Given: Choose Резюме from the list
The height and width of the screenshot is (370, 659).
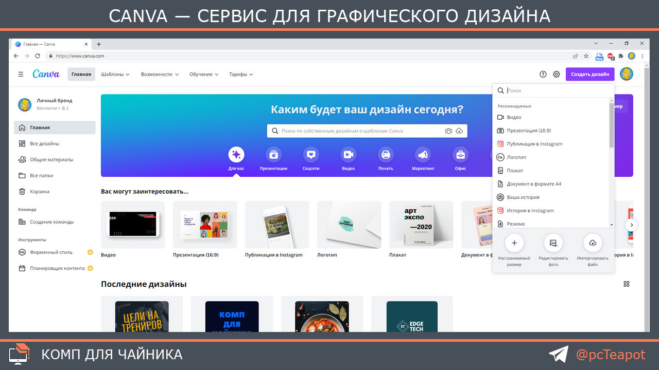Looking at the screenshot, I should (551, 224).
